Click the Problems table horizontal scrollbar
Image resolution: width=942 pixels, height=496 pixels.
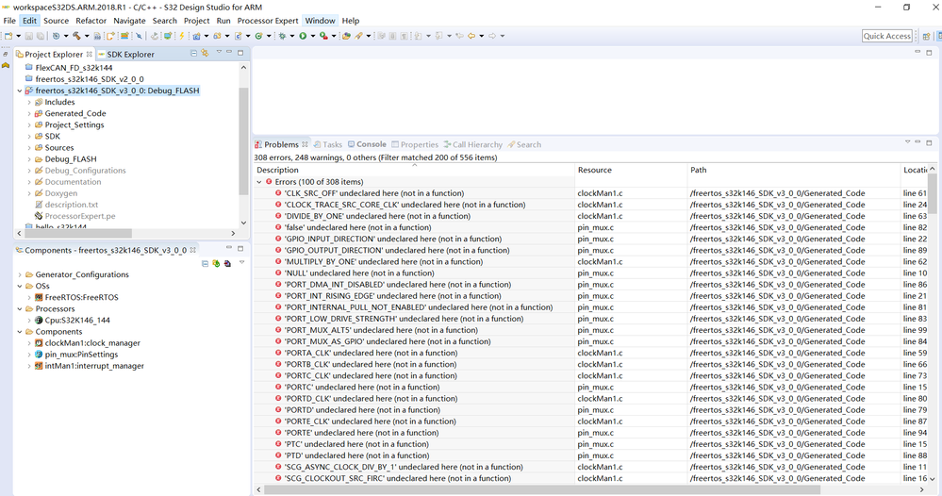[540, 489]
